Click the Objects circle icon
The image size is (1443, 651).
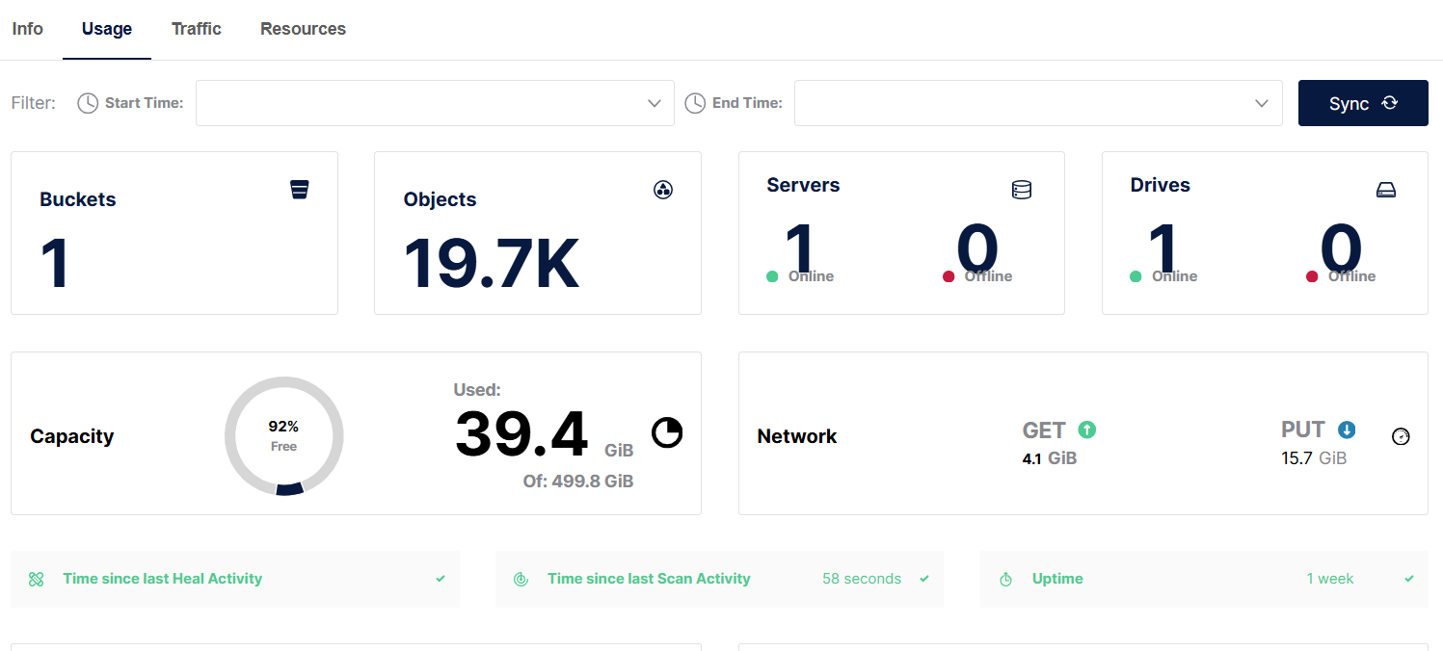coord(663,190)
